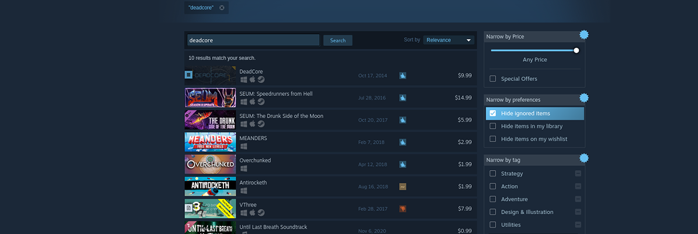
Task: Open the Sort by Relevance dropdown
Action: (x=449, y=40)
